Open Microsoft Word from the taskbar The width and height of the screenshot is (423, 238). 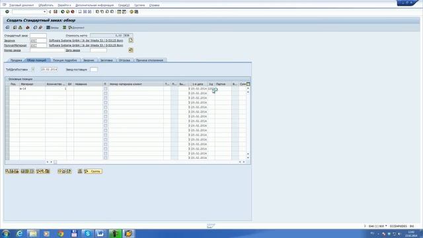coord(100,233)
